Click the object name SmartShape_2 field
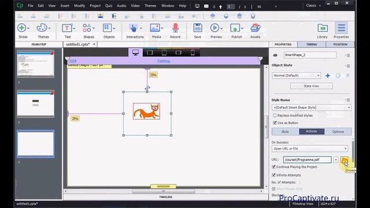The image size is (370, 208). (x=310, y=55)
